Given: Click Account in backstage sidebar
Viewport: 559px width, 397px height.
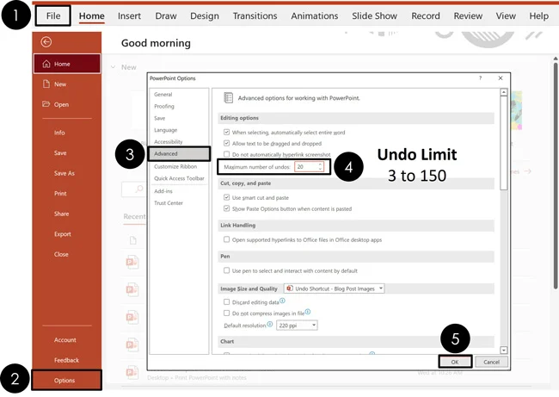Looking at the screenshot, I should pyautogui.click(x=67, y=340).
